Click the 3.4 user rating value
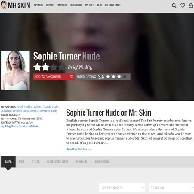 click(101, 77)
